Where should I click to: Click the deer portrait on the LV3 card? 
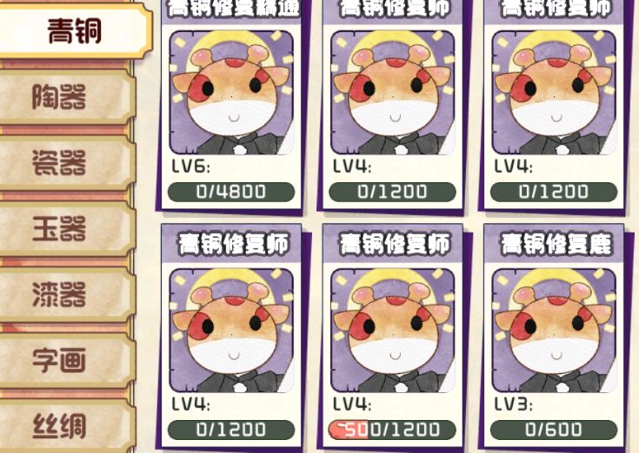555,331
